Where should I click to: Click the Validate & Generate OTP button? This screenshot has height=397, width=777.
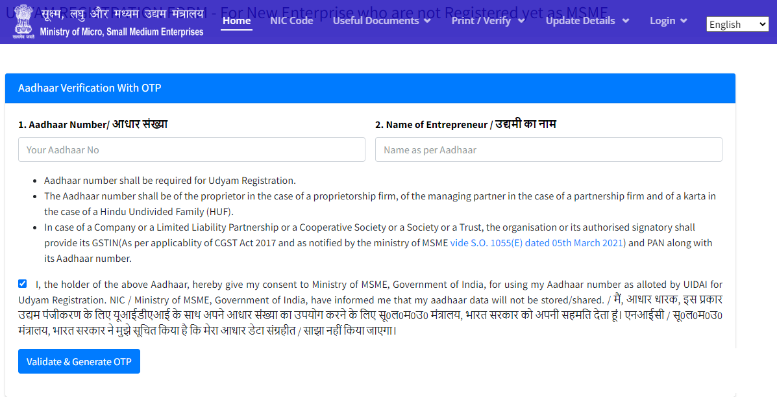(x=79, y=361)
